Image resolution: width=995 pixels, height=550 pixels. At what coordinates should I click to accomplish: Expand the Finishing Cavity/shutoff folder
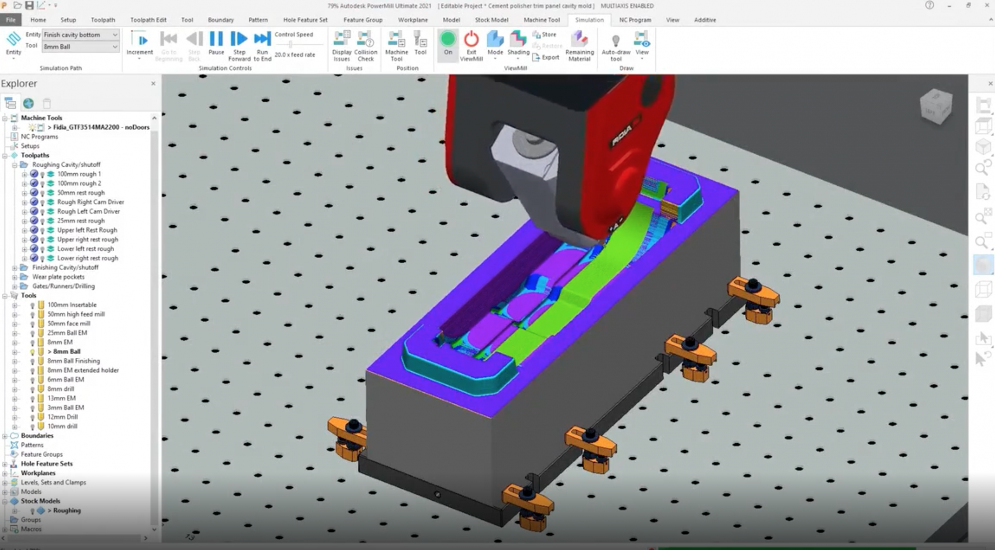[14, 268]
